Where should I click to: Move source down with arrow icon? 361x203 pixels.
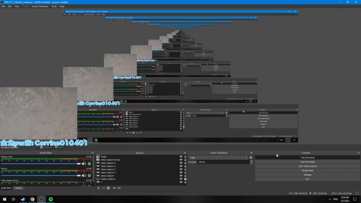[119, 188]
